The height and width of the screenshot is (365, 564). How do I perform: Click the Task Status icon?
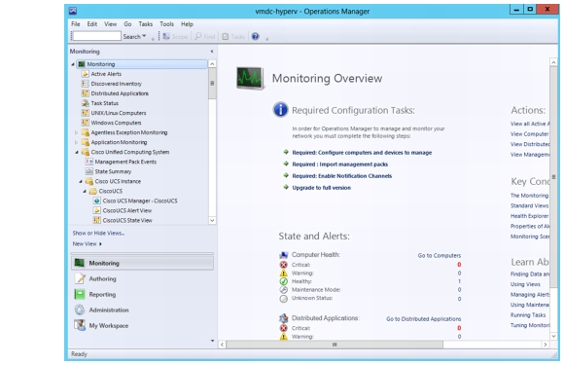click(86, 103)
